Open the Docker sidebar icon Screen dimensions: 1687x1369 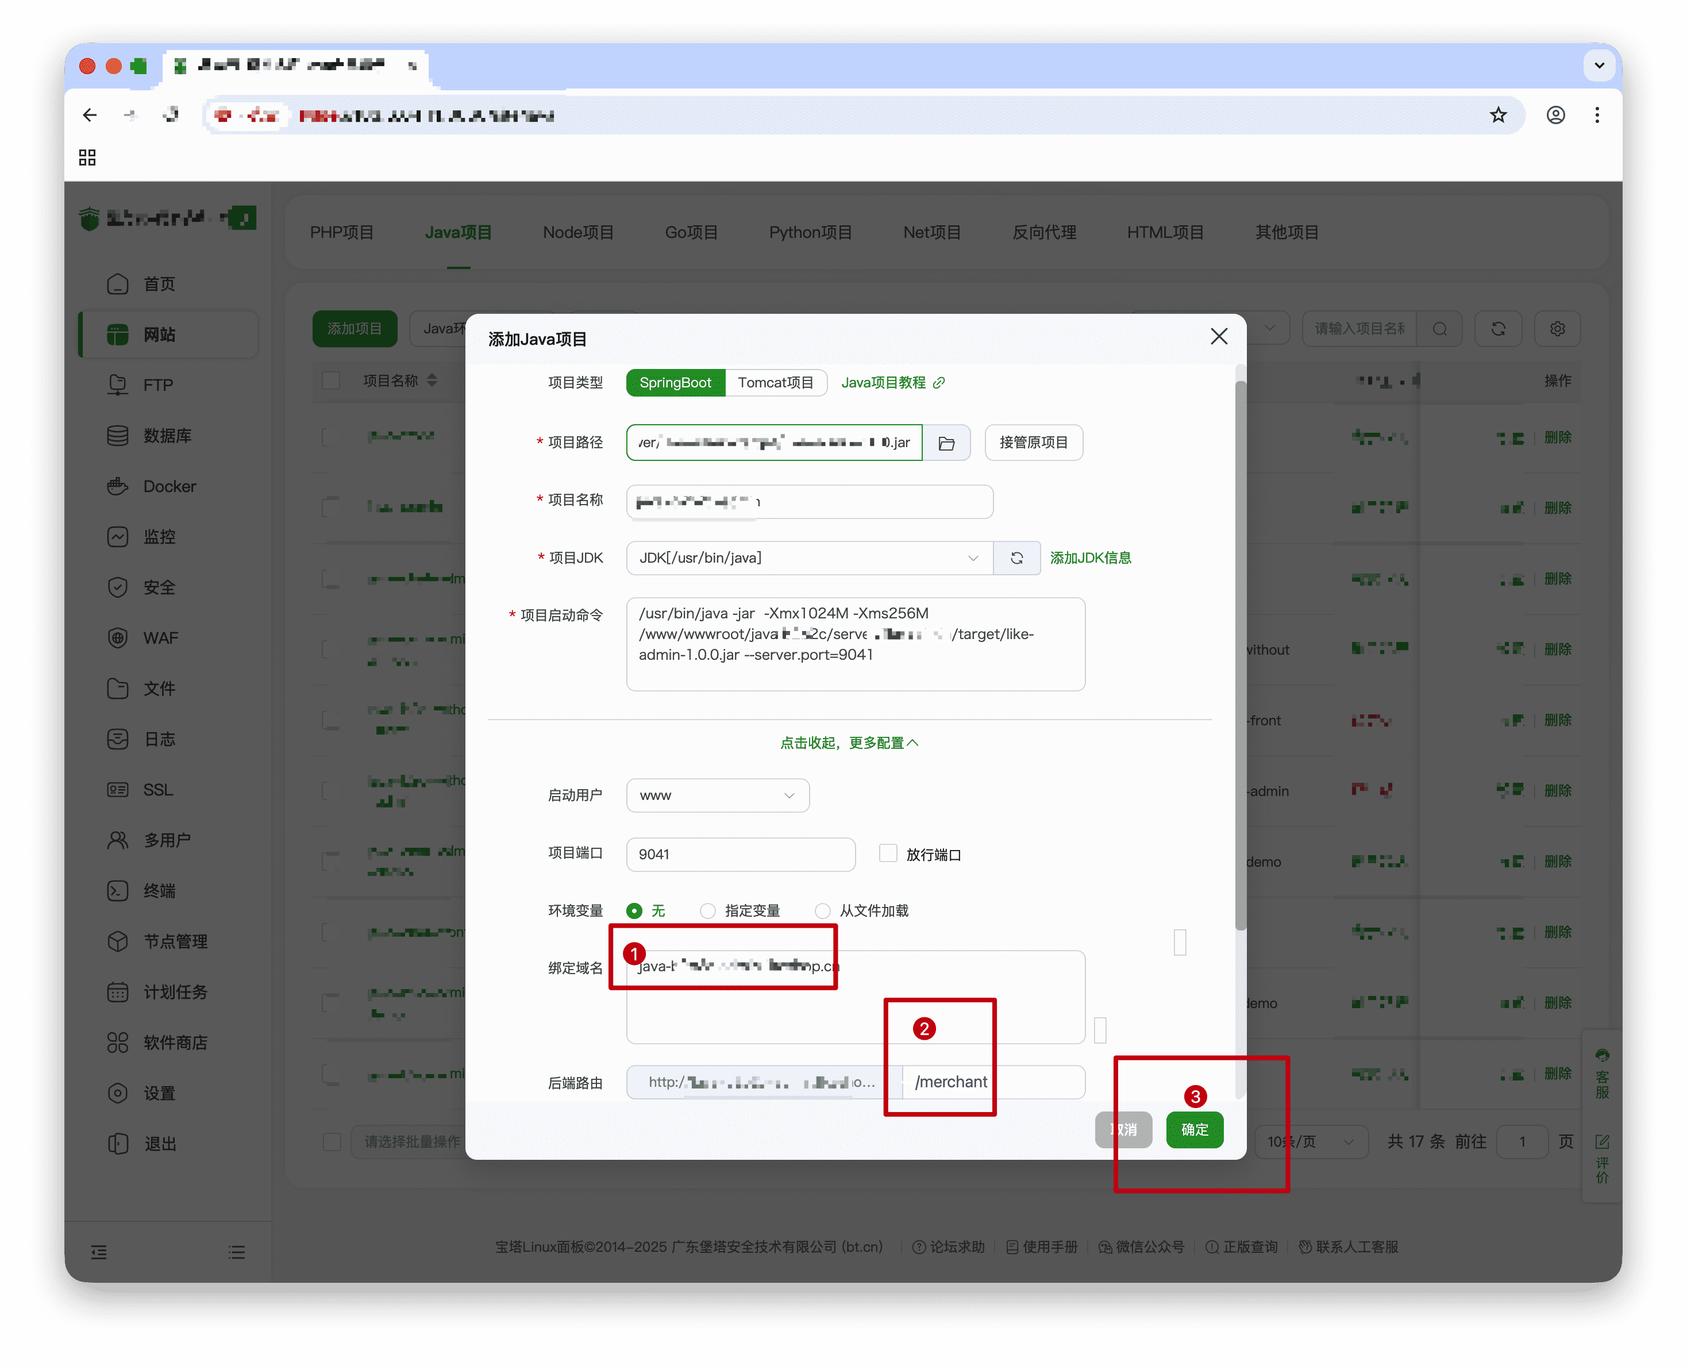117,487
